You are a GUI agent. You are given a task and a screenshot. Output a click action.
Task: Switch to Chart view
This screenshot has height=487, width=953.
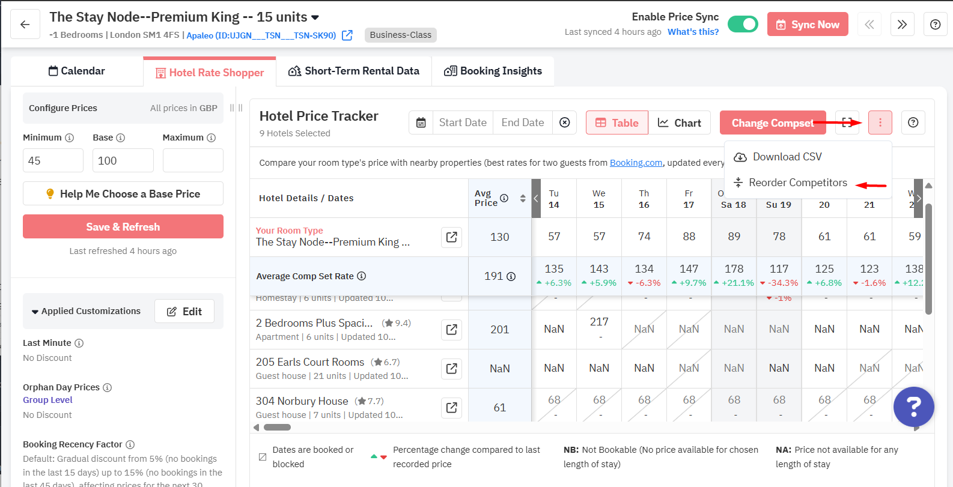[x=680, y=123]
